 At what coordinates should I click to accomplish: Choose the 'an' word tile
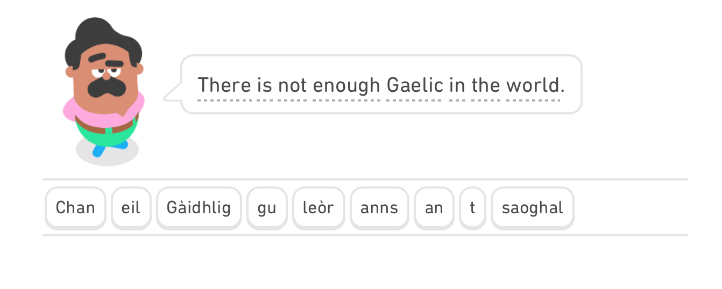(434, 208)
